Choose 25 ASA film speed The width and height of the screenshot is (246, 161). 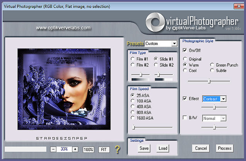(133, 95)
